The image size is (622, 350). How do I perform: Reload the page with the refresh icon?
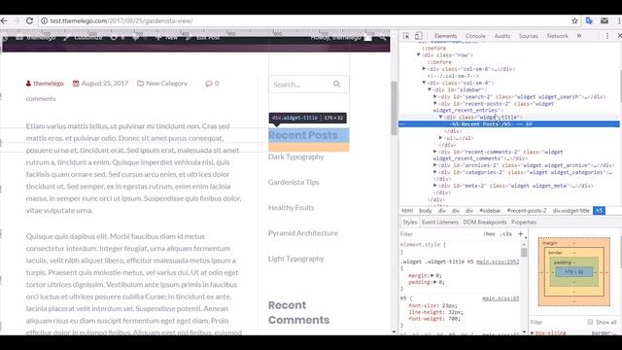click(29, 21)
